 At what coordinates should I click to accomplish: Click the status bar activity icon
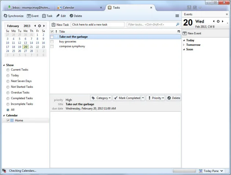pyautogui.click(x=4, y=171)
